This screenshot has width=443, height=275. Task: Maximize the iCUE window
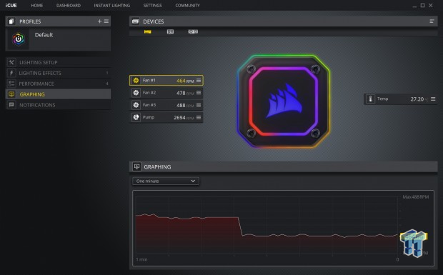423,6
